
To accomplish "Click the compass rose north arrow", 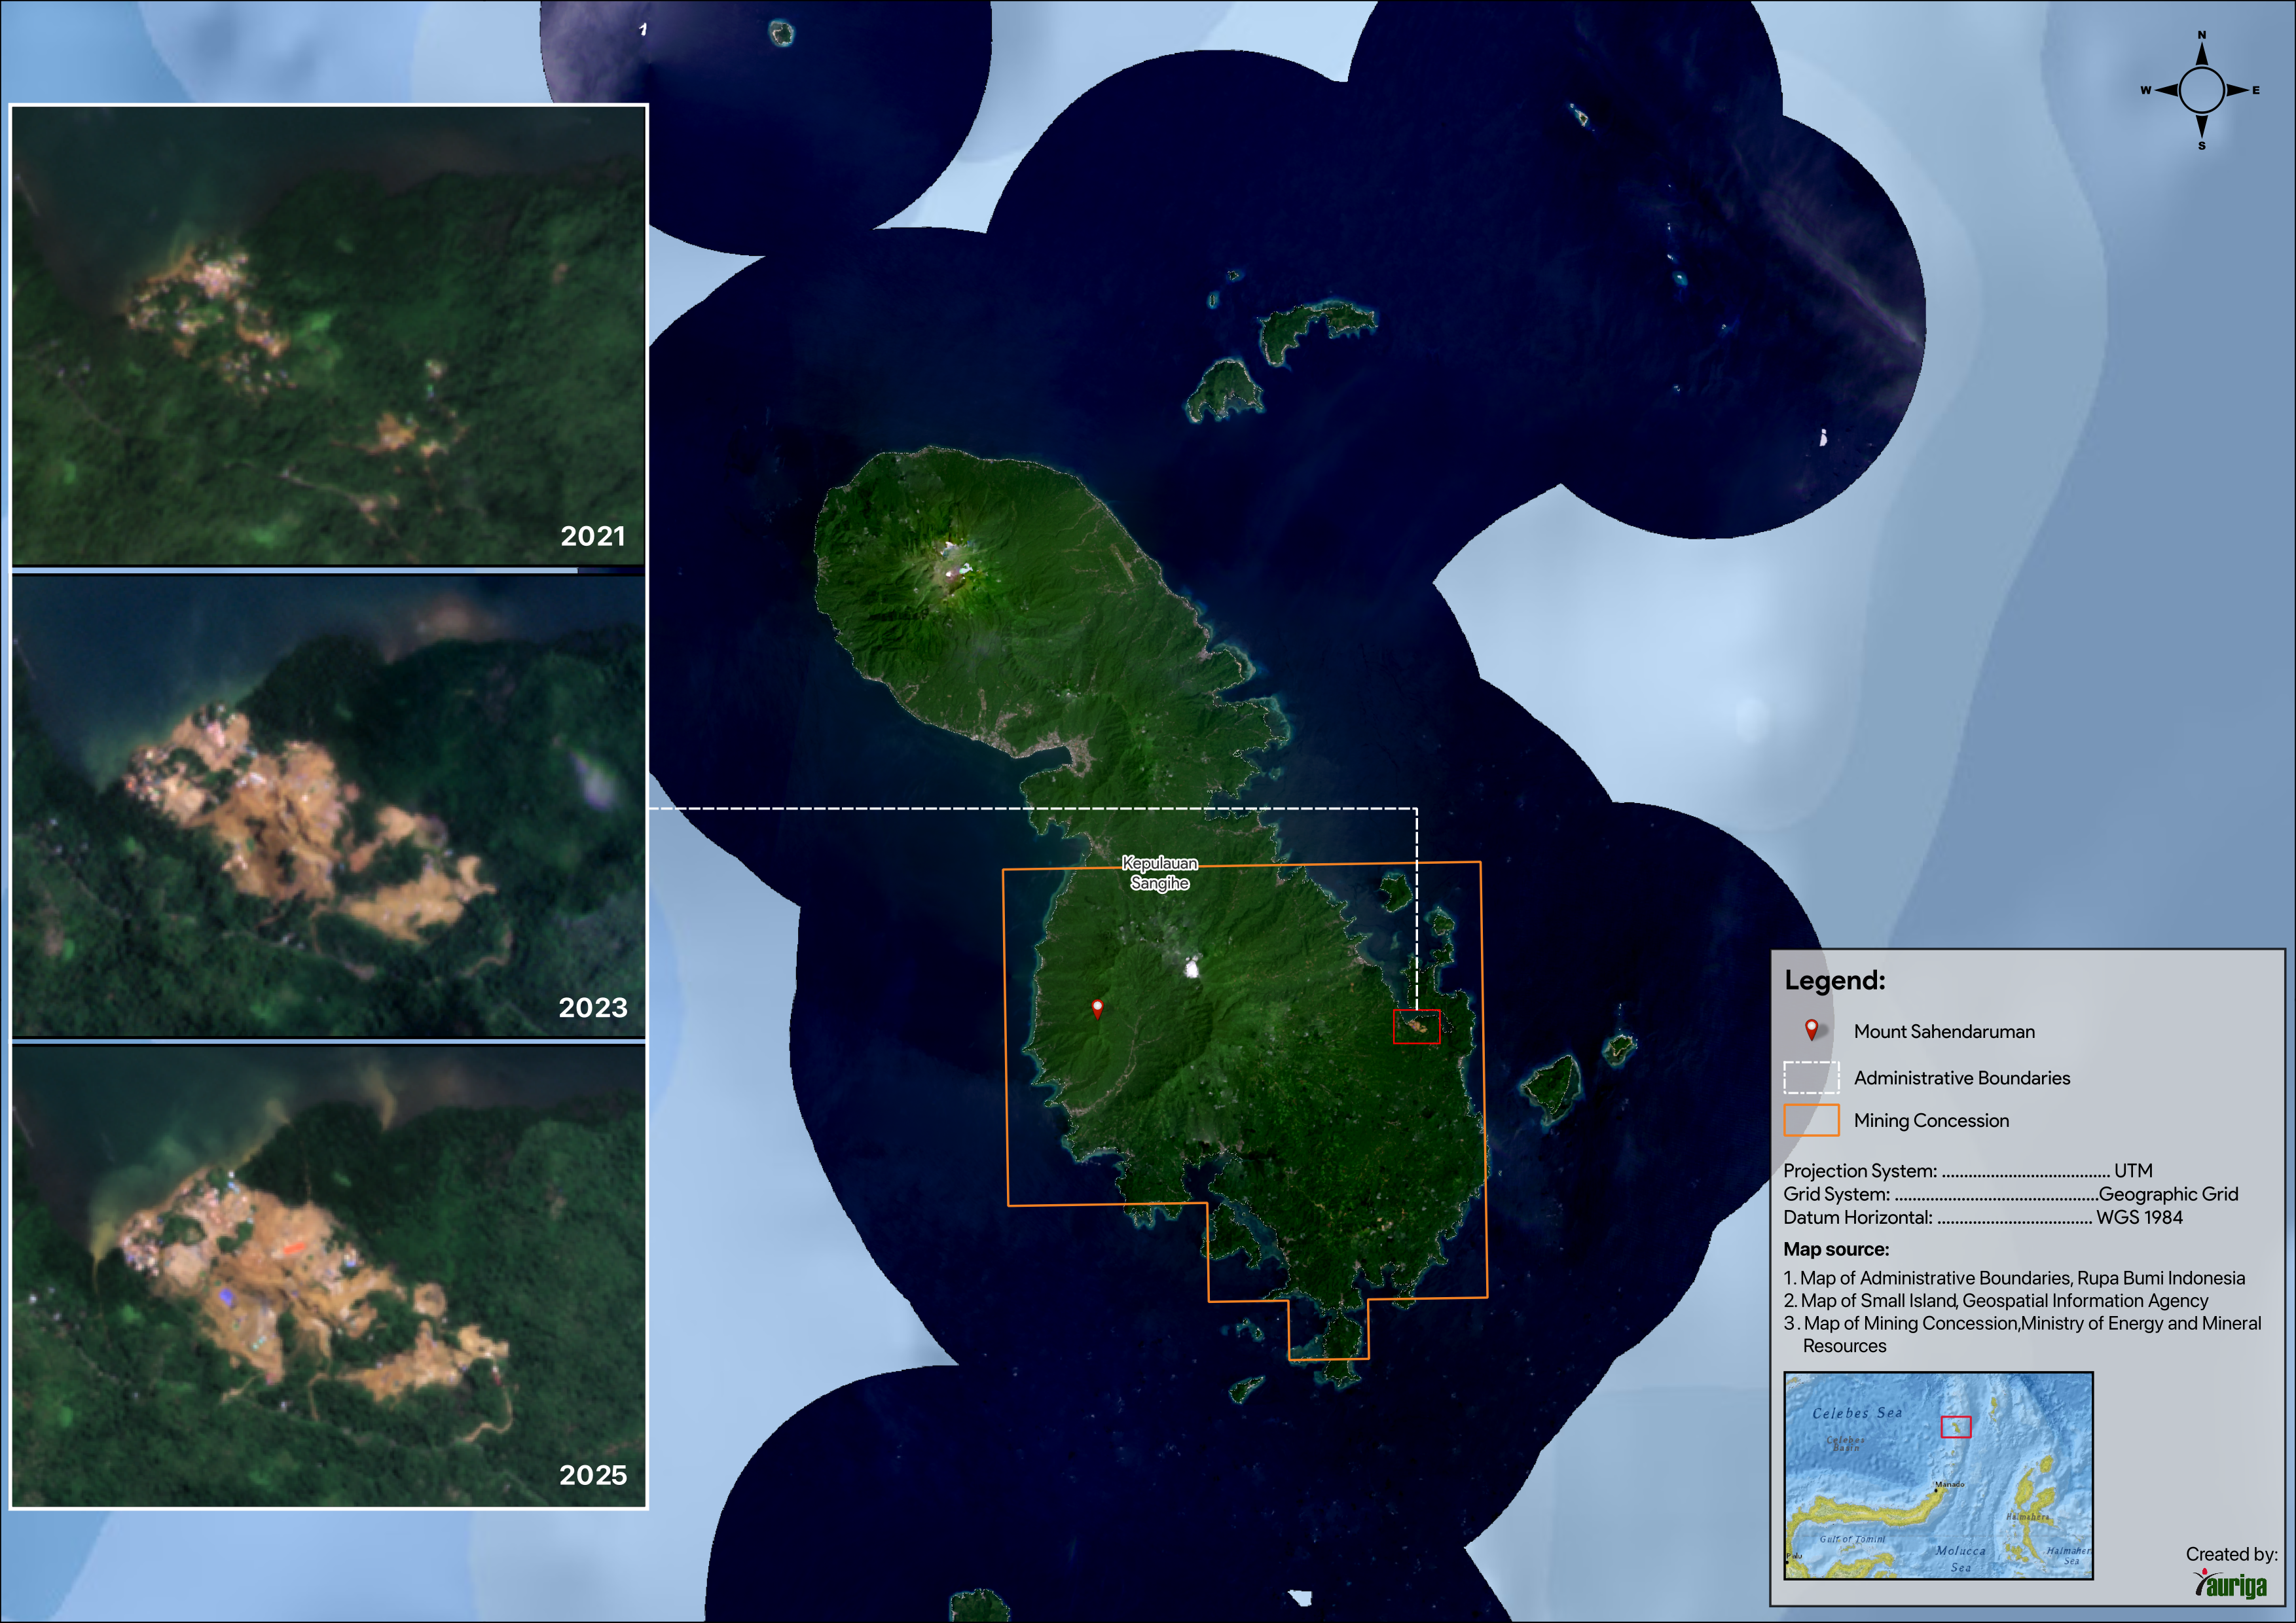I will click(2201, 55).
